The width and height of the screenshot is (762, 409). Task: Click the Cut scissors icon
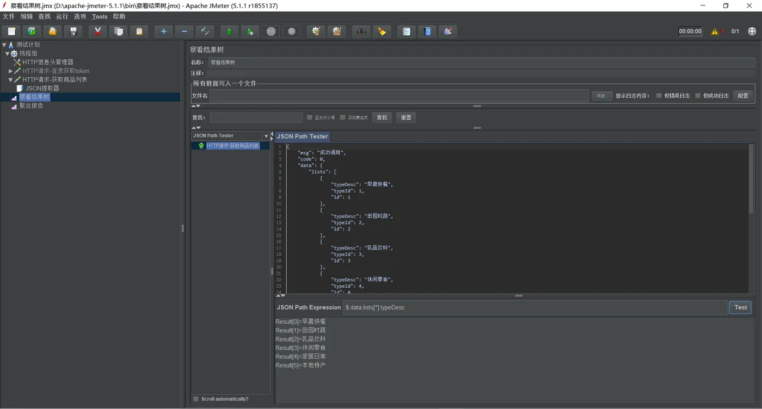[x=97, y=32]
